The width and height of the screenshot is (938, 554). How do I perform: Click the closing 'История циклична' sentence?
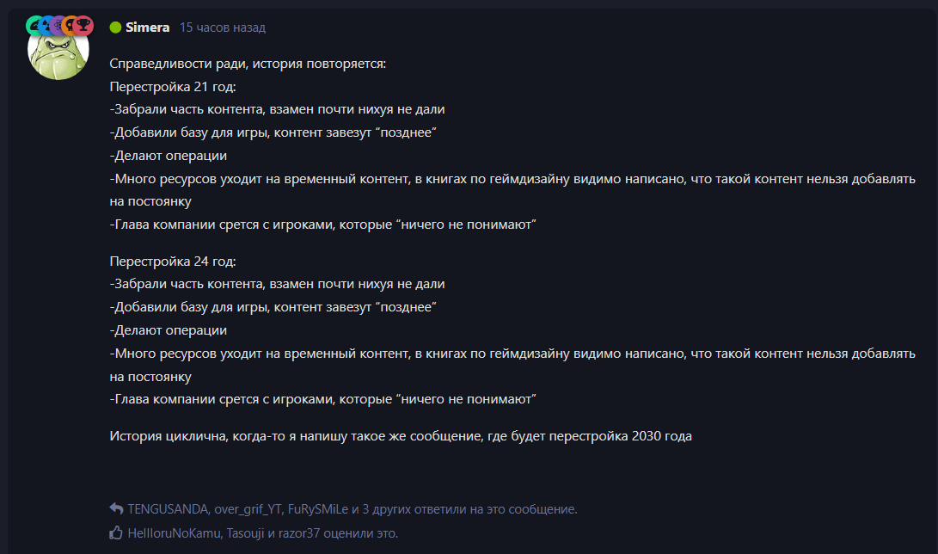pyautogui.click(x=401, y=436)
